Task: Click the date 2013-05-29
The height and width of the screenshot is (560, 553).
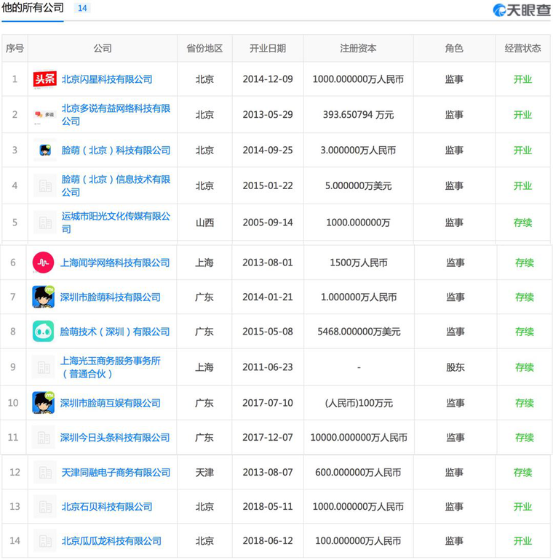Action: [x=268, y=115]
